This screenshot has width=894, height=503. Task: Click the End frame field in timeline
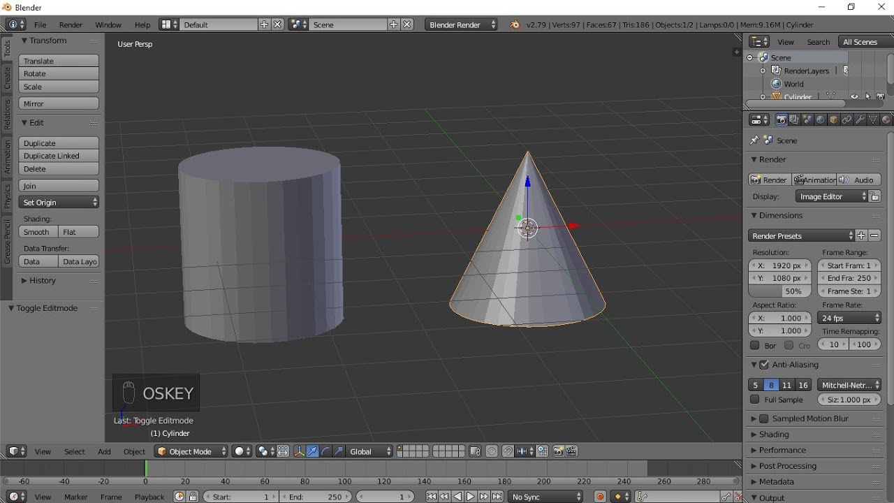[x=316, y=497]
